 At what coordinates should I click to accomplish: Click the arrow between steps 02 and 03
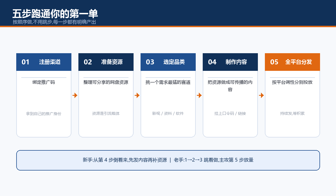click(137, 95)
